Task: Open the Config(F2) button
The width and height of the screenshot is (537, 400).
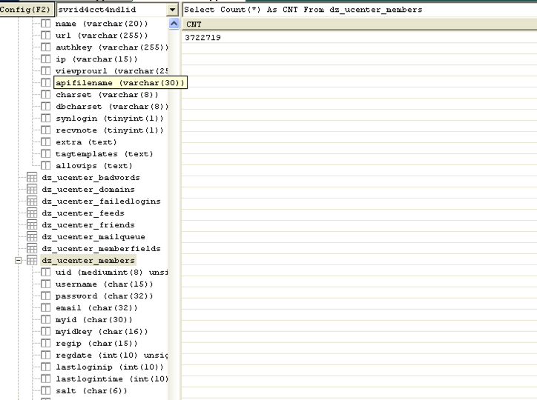Action: click(x=27, y=9)
